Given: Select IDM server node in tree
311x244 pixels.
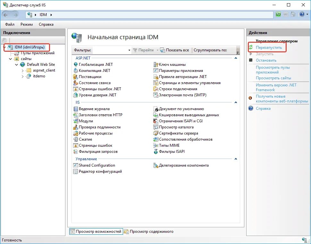Looking at the screenshot, I should [29, 47].
